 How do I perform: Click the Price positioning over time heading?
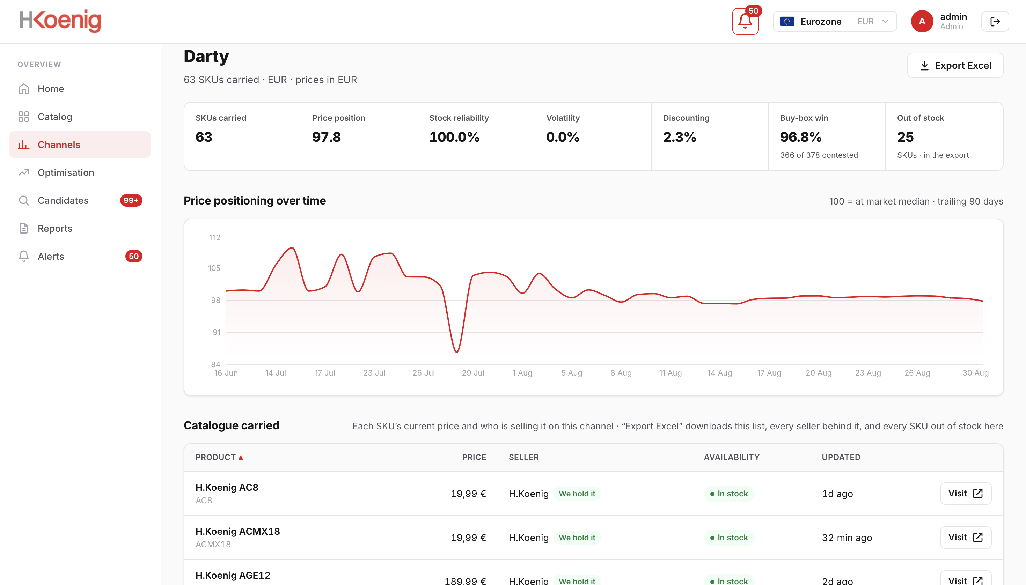tap(254, 201)
